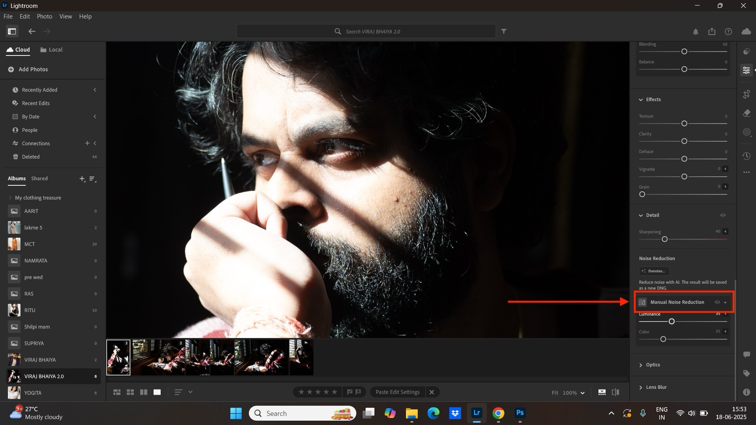Viewport: 756px width, 425px height.
Task: Switch to Photo Grid view
Action: 117,392
